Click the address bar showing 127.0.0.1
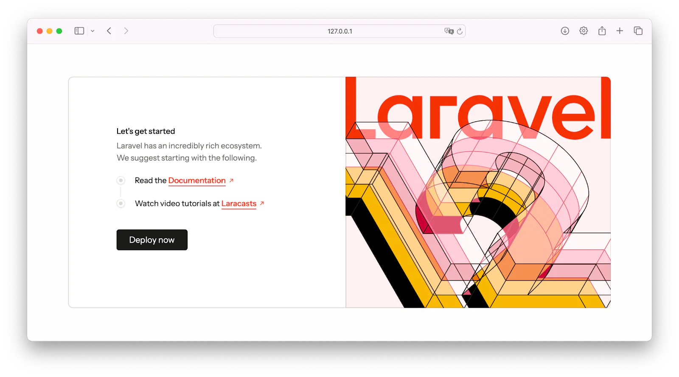 point(339,31)
